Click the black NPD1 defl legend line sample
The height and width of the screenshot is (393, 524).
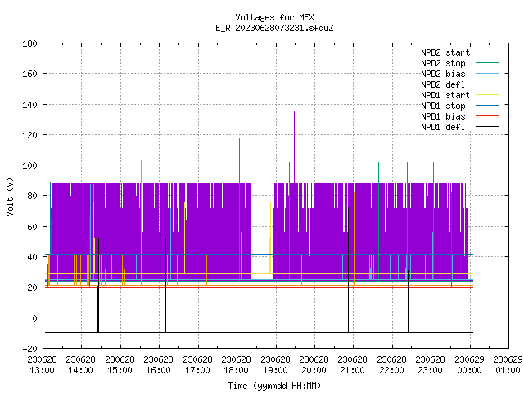(487, 127)
